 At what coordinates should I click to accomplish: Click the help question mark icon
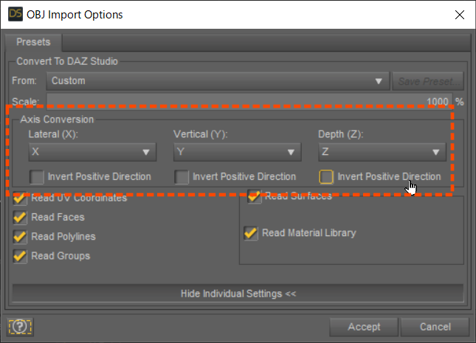(20, 327)
